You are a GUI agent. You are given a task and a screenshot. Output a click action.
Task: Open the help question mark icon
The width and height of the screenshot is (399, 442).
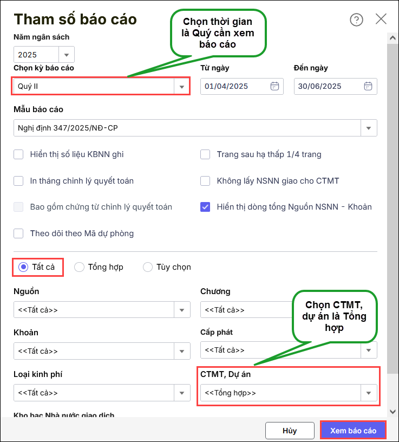pos(356,20)
